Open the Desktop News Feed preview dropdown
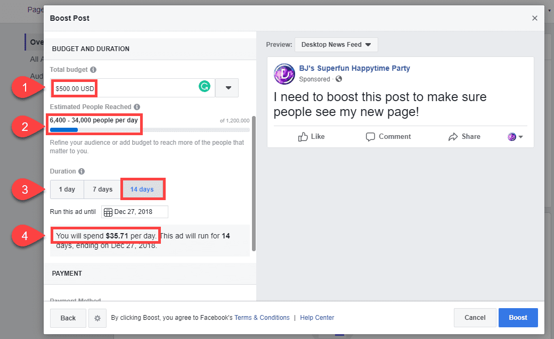This screenshot has height=339, width=554. pos(336,45)
